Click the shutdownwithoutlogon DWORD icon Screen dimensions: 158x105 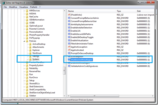69,59
